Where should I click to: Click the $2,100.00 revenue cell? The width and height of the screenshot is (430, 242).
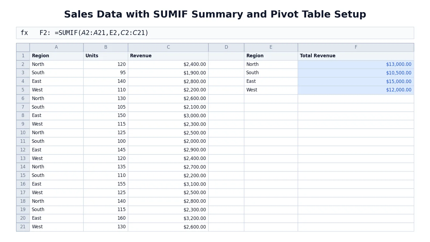point(168,107)
